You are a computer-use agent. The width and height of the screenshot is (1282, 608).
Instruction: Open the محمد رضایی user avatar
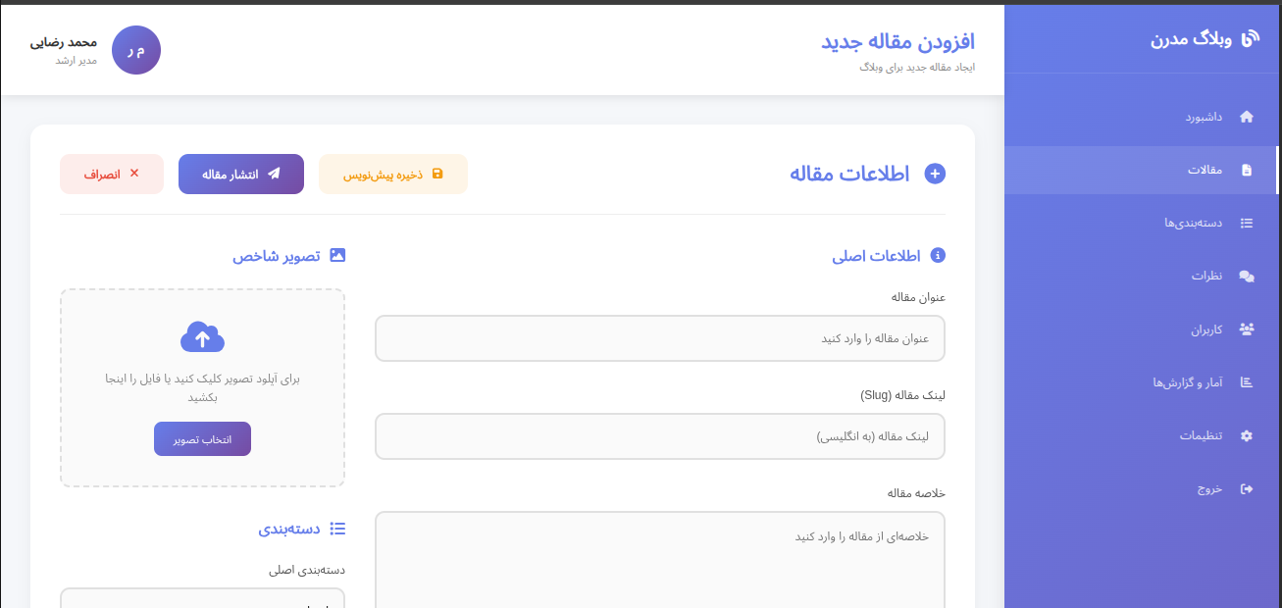136,50
